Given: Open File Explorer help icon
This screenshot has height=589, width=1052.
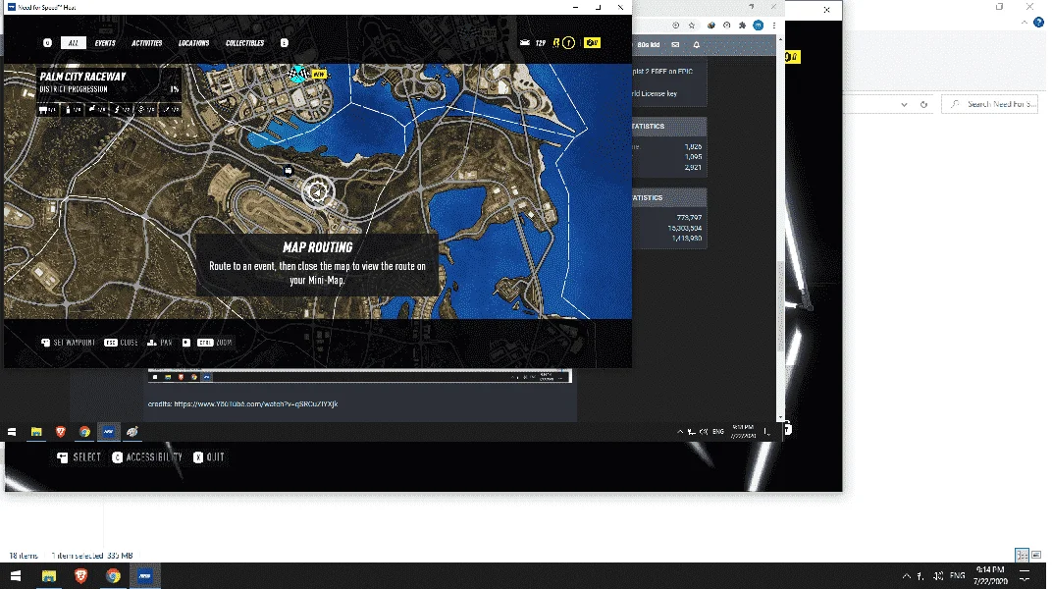Looking at the screenshot, I should coord(1038,23).
